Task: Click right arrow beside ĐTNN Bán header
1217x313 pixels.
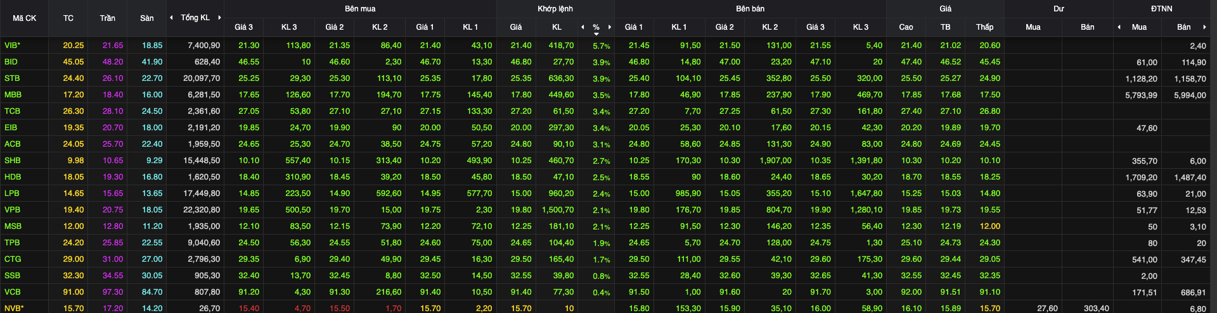Action: tap(1204, 27)
